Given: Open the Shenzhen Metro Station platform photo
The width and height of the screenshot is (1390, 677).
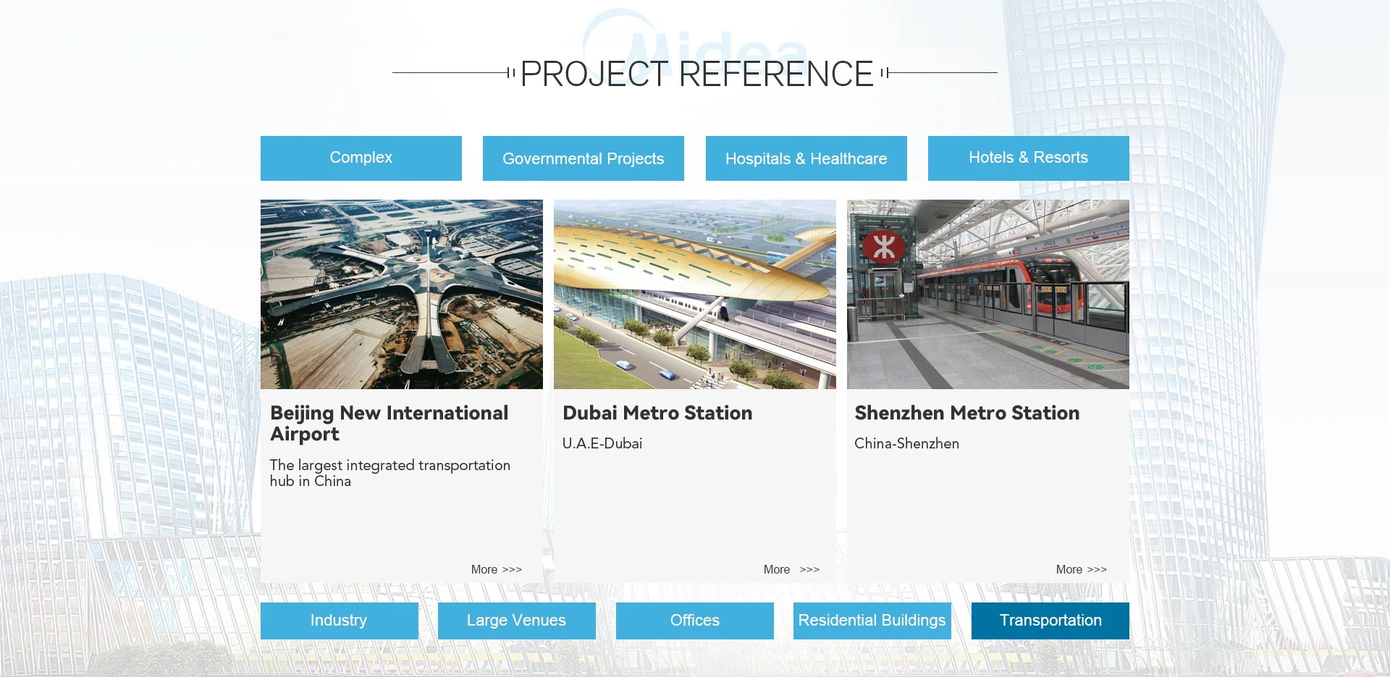Looking at the screenshot, I should pos(988,294).
